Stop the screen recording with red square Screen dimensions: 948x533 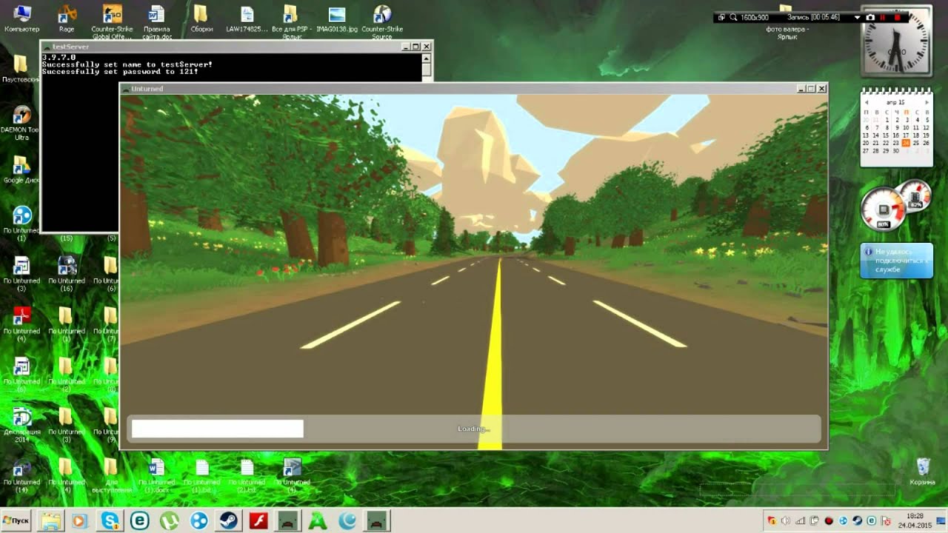[897, 17]
